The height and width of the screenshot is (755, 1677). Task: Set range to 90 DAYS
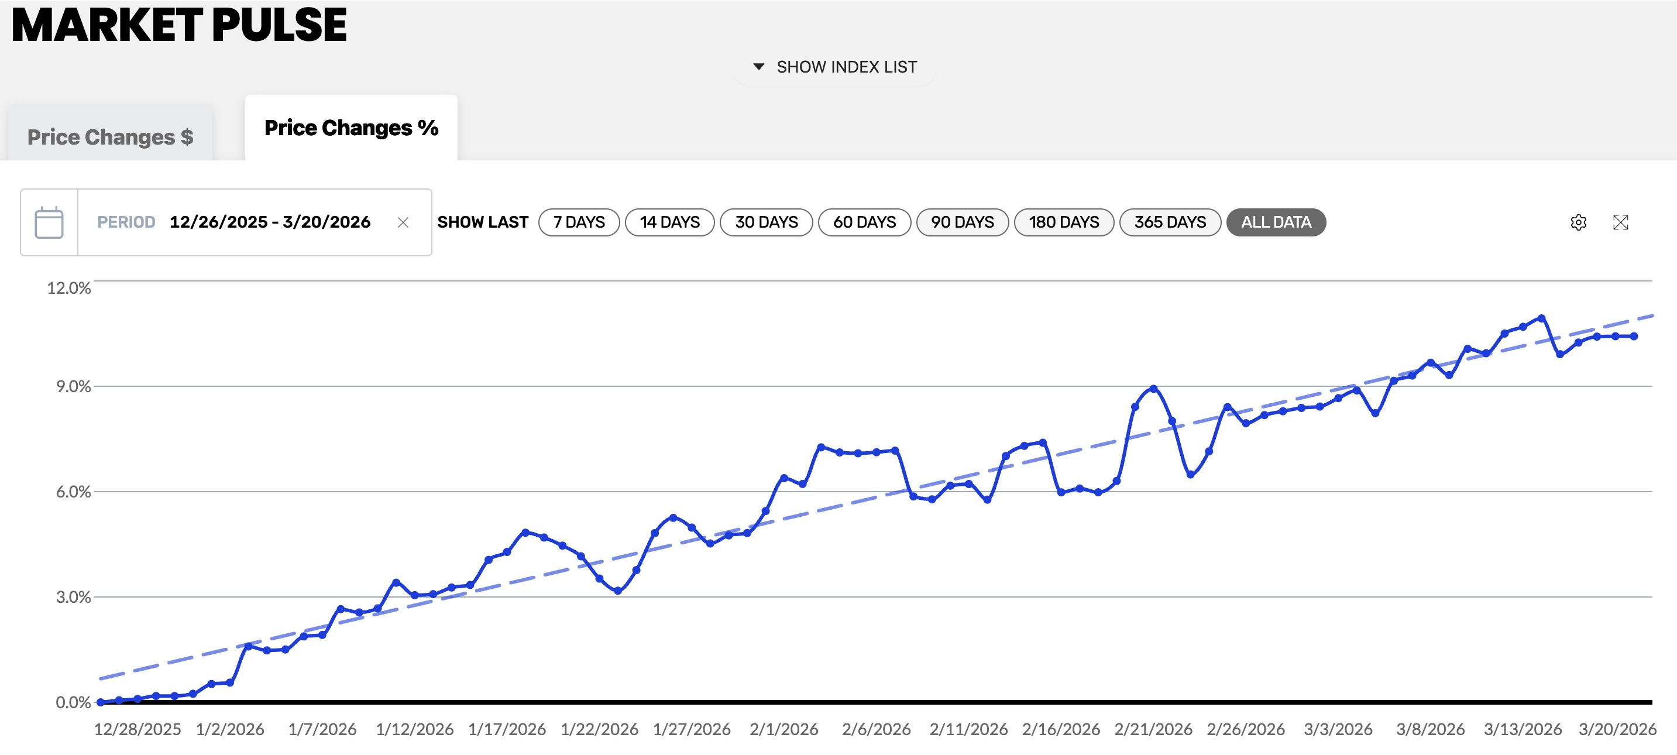pos(962,222)
